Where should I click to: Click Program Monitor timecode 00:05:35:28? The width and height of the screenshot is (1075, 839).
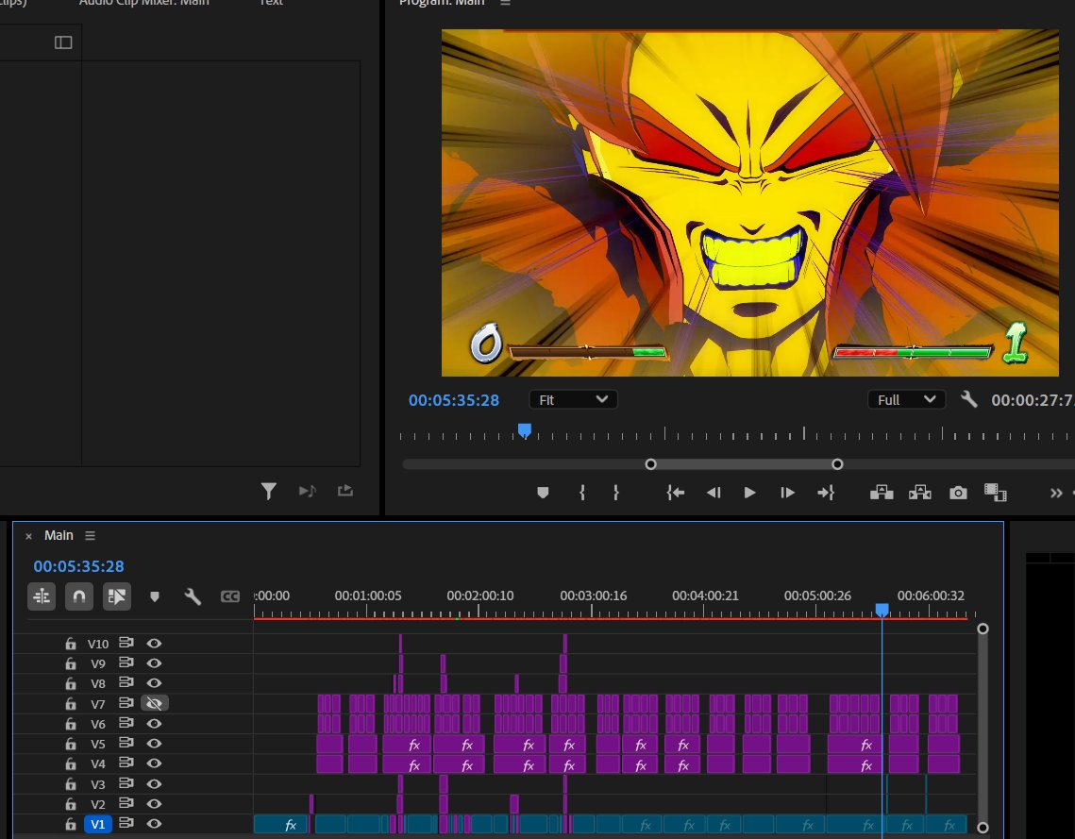click(454, 400)
